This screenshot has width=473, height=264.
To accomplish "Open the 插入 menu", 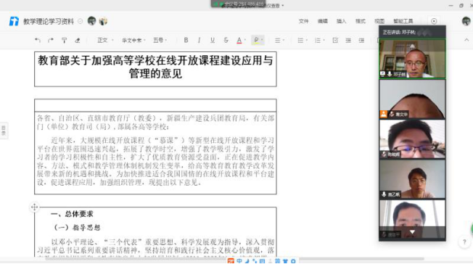I will pos(341,21).
